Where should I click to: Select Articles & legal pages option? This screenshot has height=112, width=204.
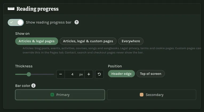(x=37, y=41)
